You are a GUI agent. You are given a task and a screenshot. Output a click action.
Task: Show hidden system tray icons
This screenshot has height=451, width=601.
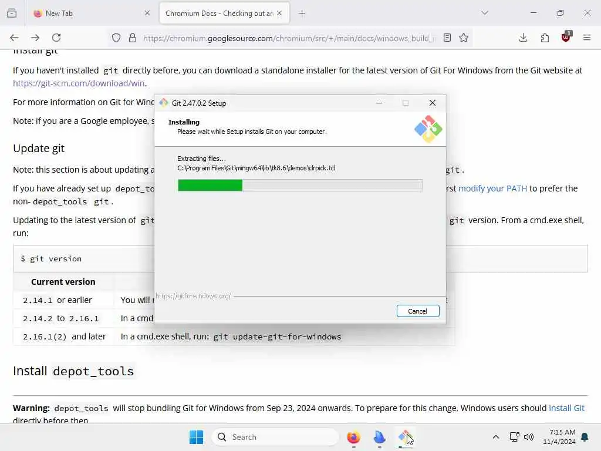pyautogui.click(x=495, y=437)
